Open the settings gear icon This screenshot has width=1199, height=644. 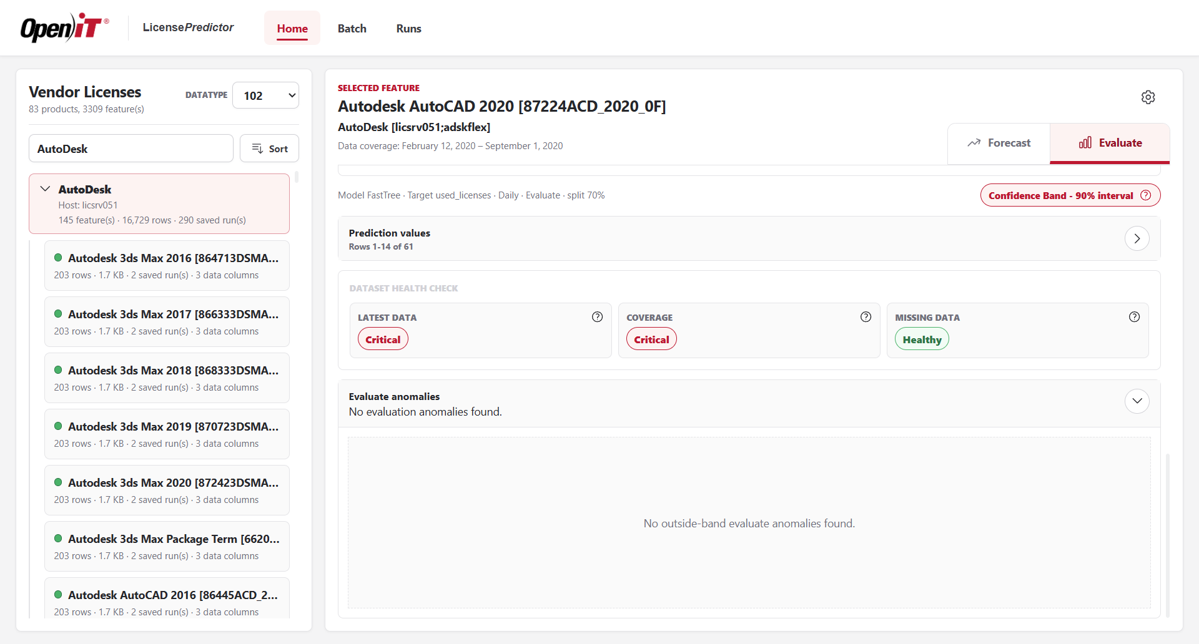(x=1148, y=97)
